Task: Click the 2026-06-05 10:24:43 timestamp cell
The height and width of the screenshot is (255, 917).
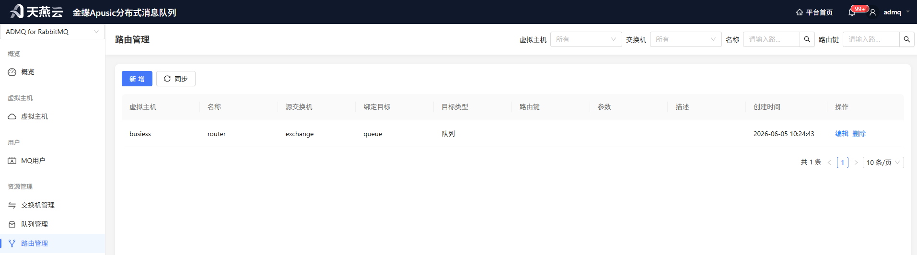Action: 784,134
